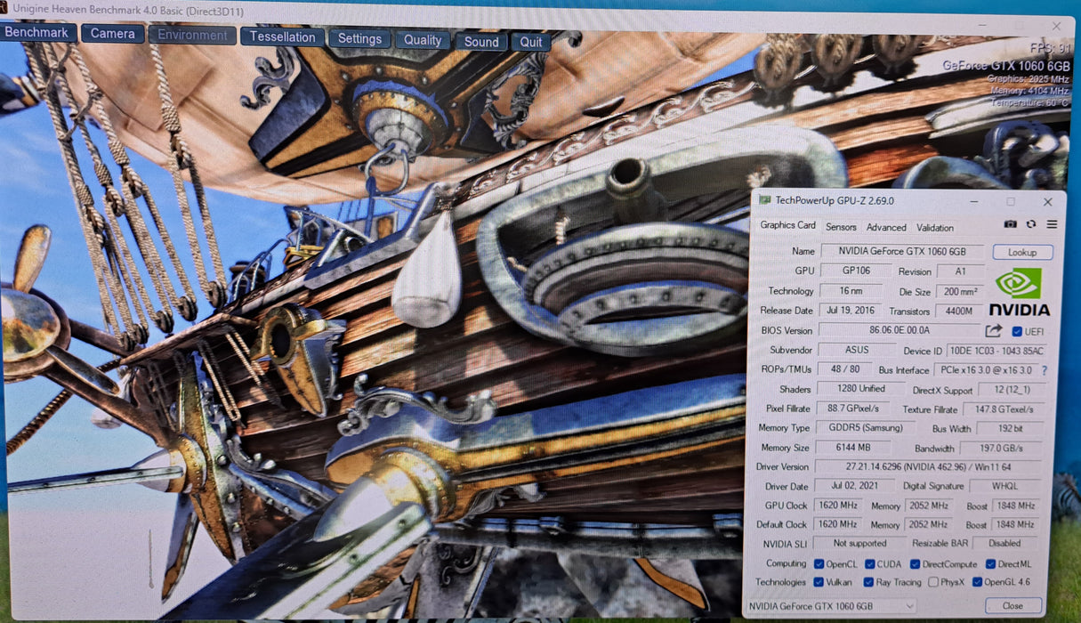Open the Quality menu in Heaven

coord(423,40)
